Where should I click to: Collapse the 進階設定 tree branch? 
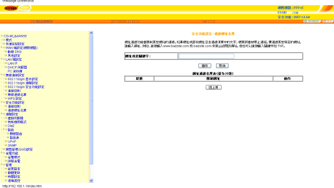coord(2,114)
